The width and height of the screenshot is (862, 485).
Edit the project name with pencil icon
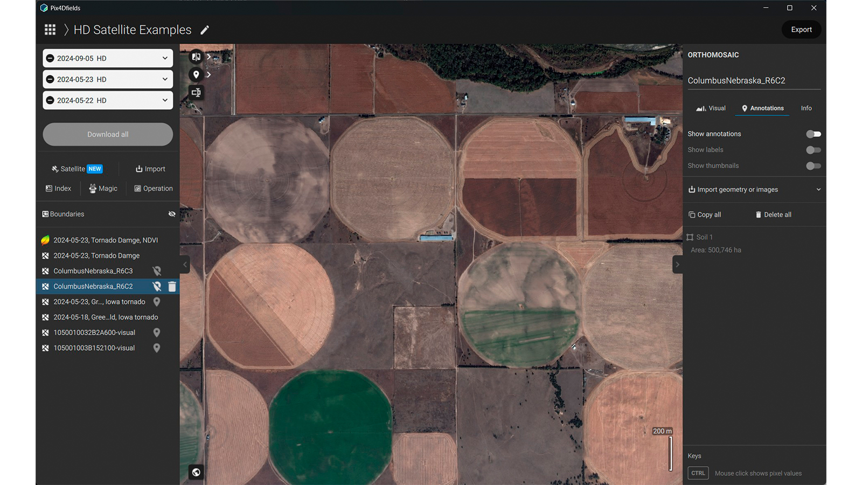tap(205, 30)
